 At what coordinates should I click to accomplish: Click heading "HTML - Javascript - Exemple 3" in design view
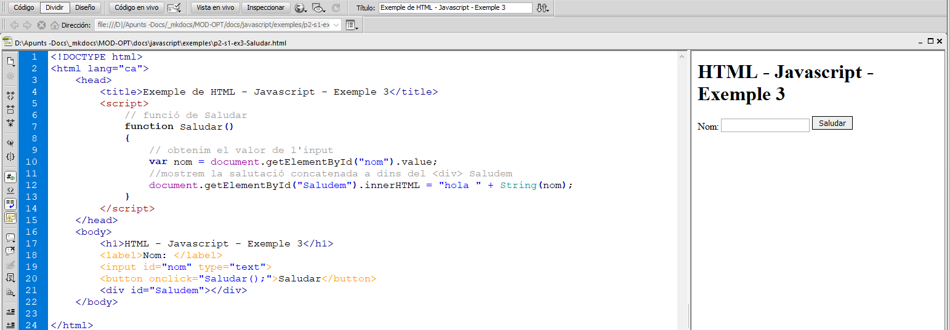(786, 83)
